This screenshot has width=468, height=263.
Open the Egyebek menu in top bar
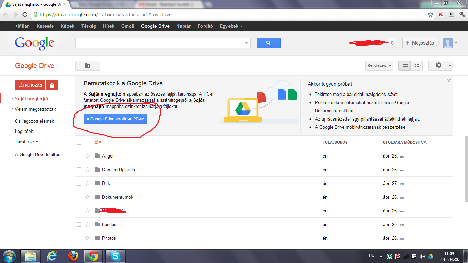coord(231,26)
